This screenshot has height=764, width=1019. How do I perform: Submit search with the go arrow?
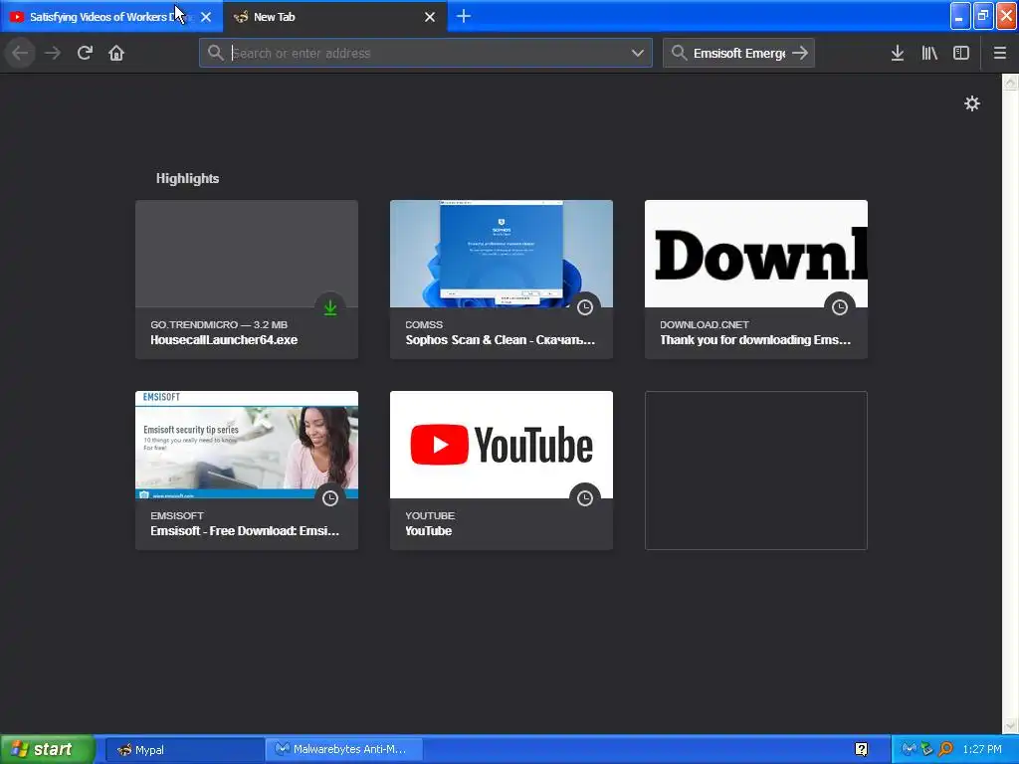click(800, 53)
